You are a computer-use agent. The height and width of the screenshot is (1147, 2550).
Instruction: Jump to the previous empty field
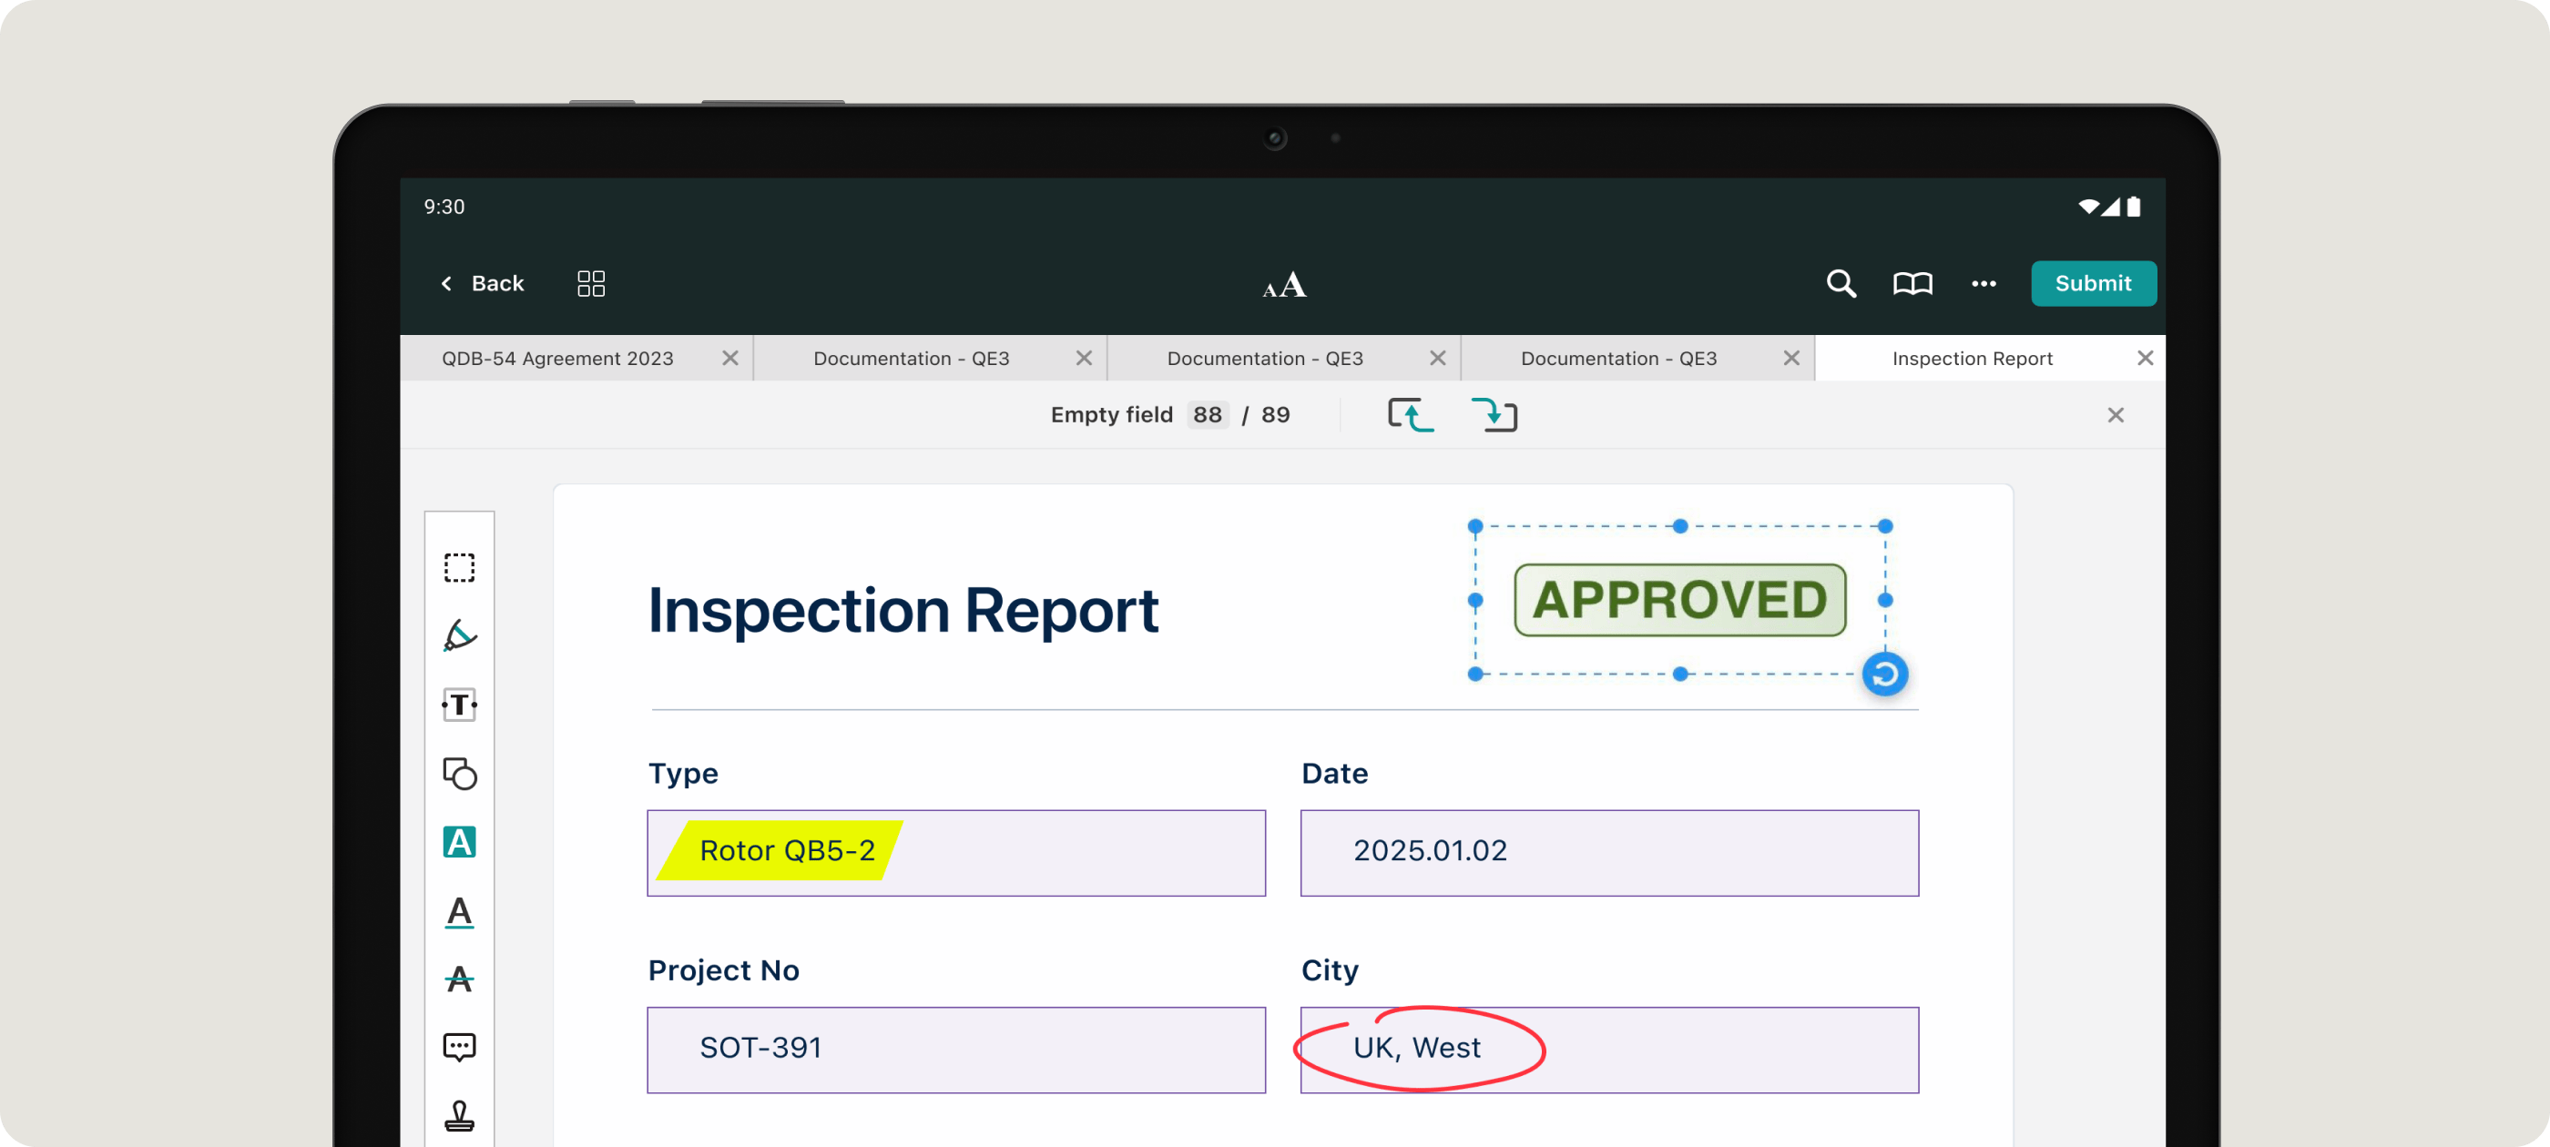point(1411,416)
